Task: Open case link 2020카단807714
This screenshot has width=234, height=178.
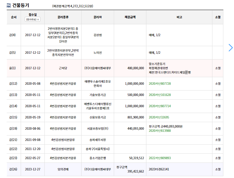Action: click(160, 106)
